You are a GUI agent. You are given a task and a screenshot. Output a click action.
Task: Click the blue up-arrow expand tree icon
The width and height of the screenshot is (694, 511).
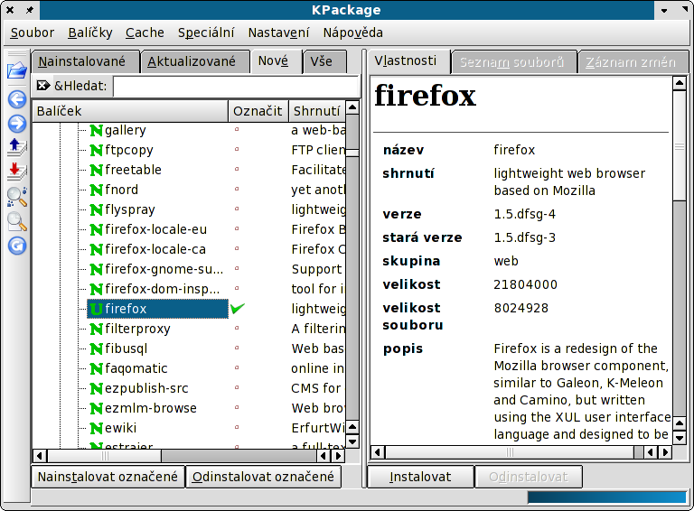click(x=17, y=148)
